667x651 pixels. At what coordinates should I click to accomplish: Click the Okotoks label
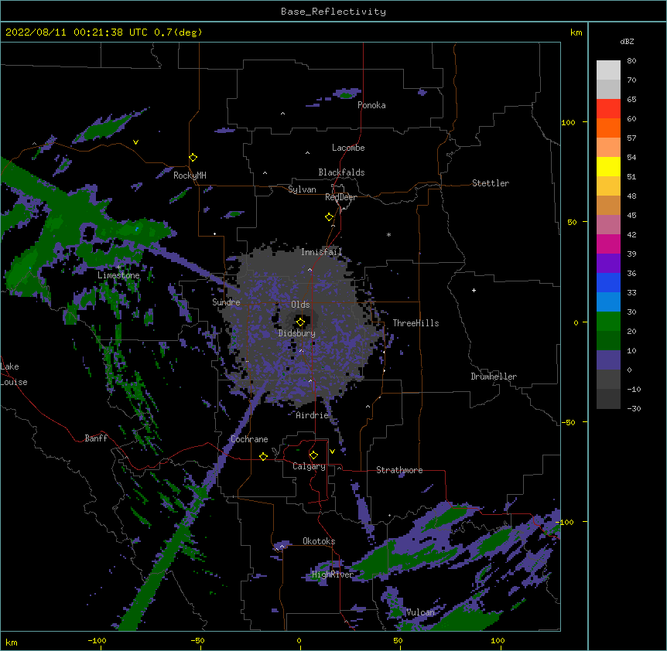319,541
